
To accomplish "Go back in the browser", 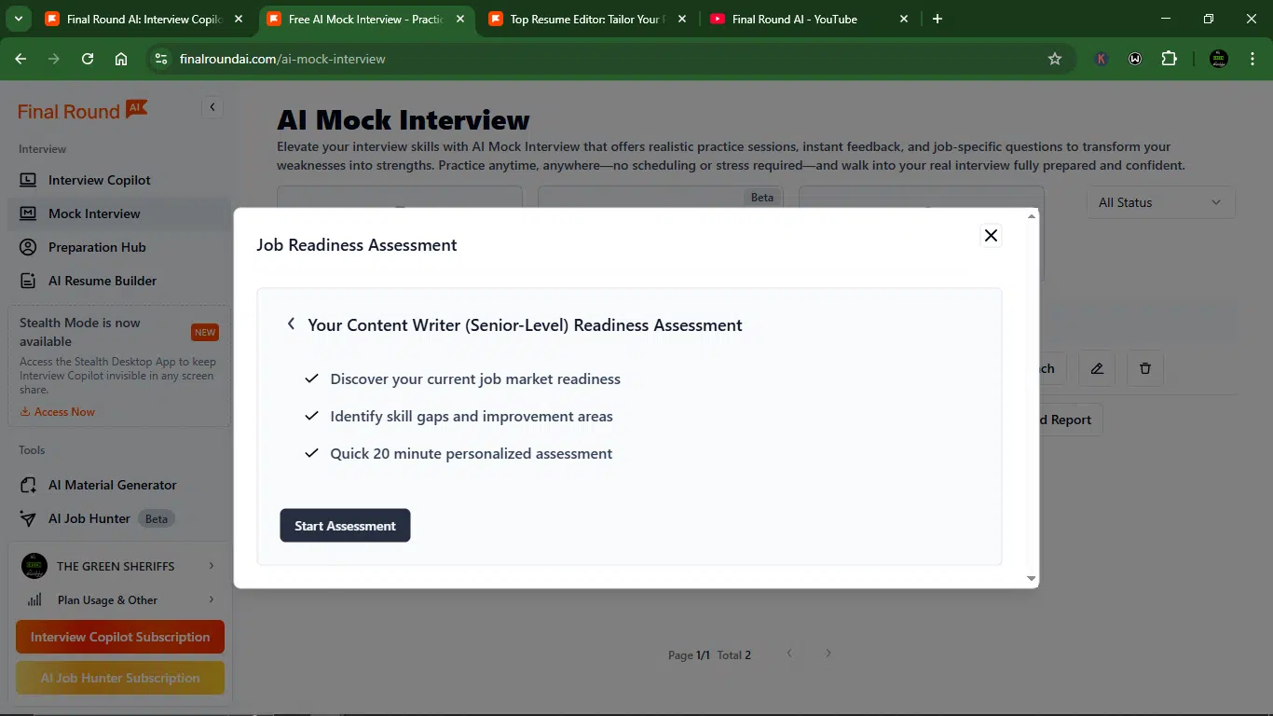I will click(21, 59).
